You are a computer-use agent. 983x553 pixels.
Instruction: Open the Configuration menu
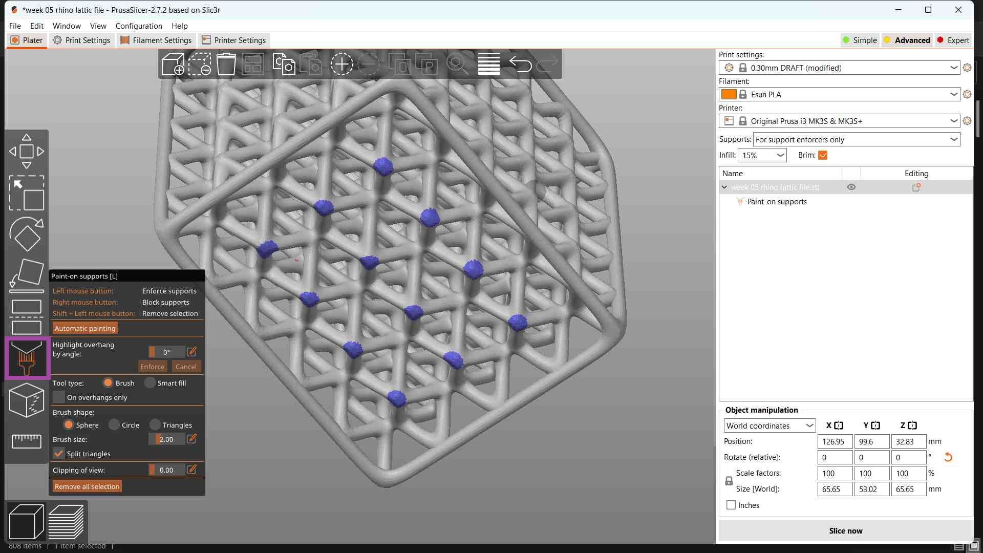tap(139, 26)
